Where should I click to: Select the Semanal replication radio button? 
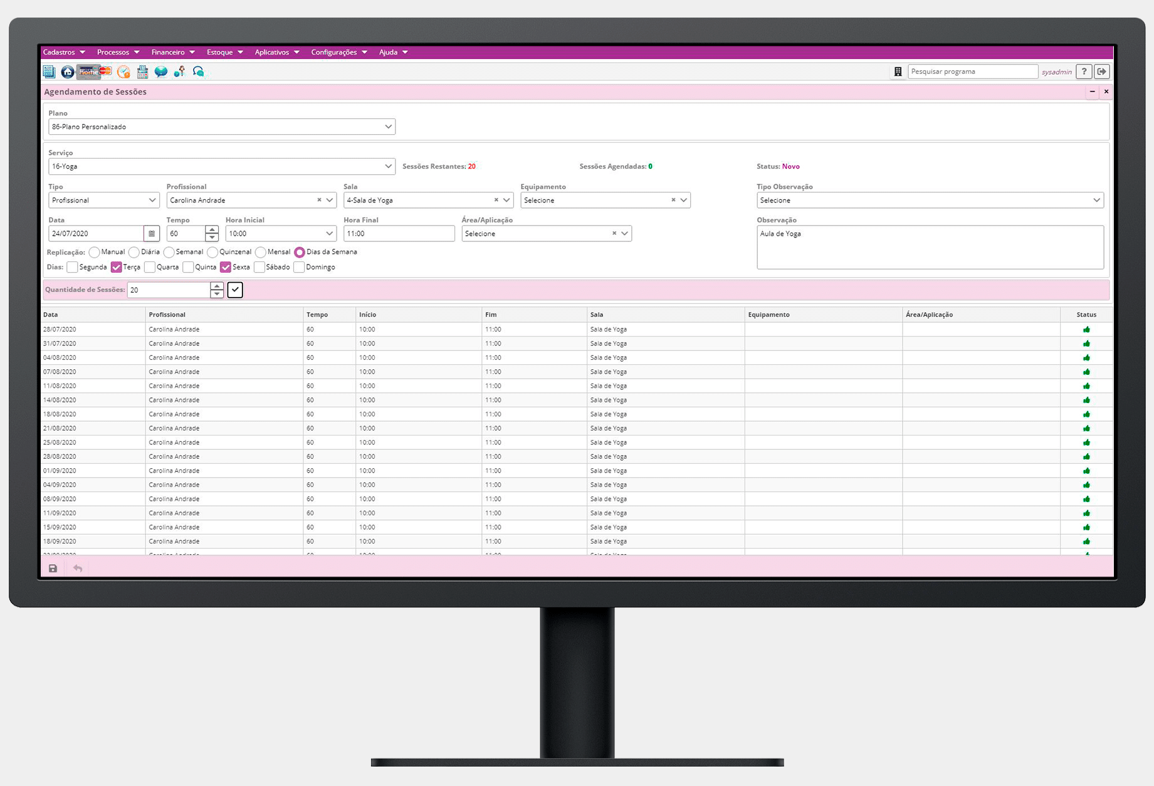(169, 253)
